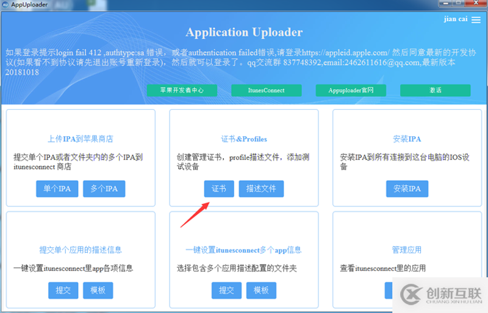Select the 提交单个应用的描述信息 heading link
This screenshot has height=313, width=488.
(81, 250)
